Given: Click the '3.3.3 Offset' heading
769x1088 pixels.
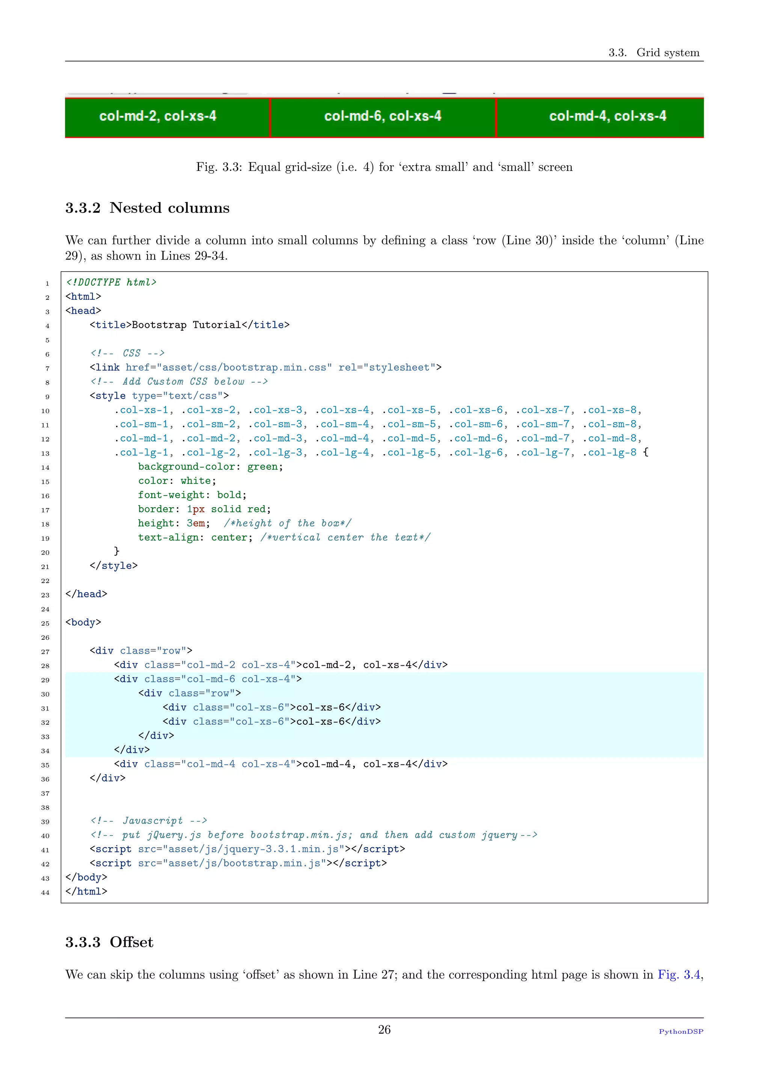Looking at the screenshot, I should 109,942.
